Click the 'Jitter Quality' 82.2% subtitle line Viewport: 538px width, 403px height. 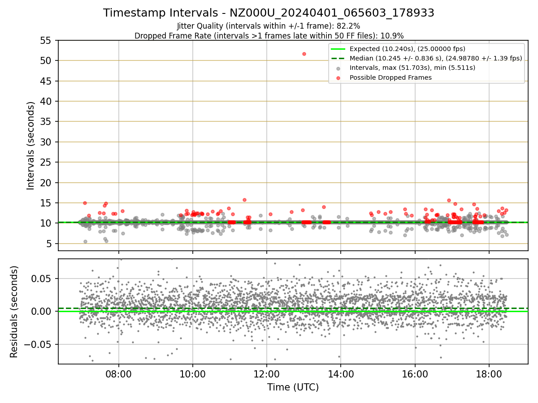tap(269, 26)
